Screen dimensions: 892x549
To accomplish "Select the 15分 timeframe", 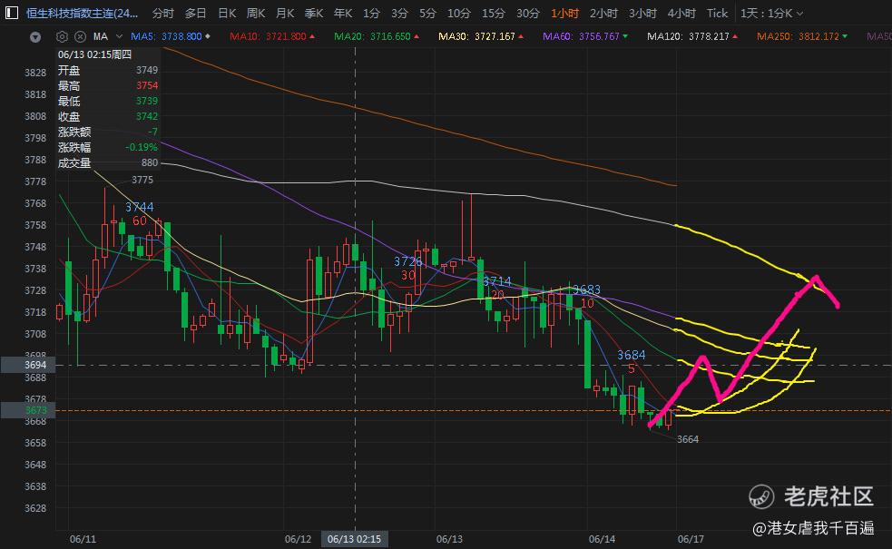I will click(494, 13).
